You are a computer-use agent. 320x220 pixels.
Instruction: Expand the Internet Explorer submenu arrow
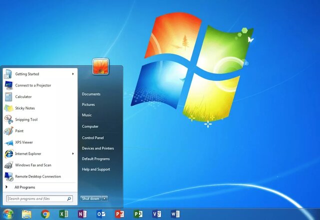coord(73,153)
